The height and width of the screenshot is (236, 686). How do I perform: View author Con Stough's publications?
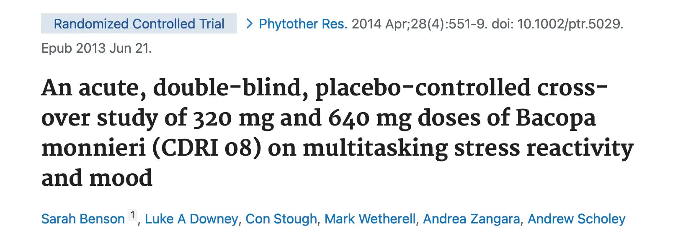coord(281,219)
